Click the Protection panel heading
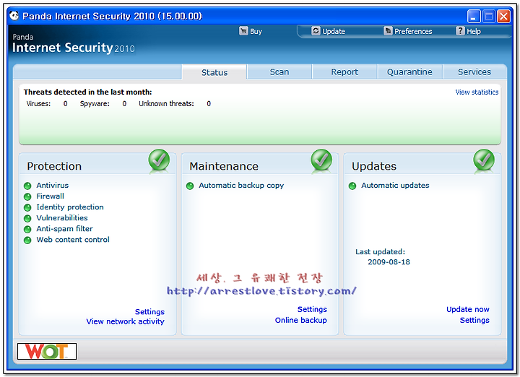The height and width of the screenshot is (377, 520). (x=54, y=166)
